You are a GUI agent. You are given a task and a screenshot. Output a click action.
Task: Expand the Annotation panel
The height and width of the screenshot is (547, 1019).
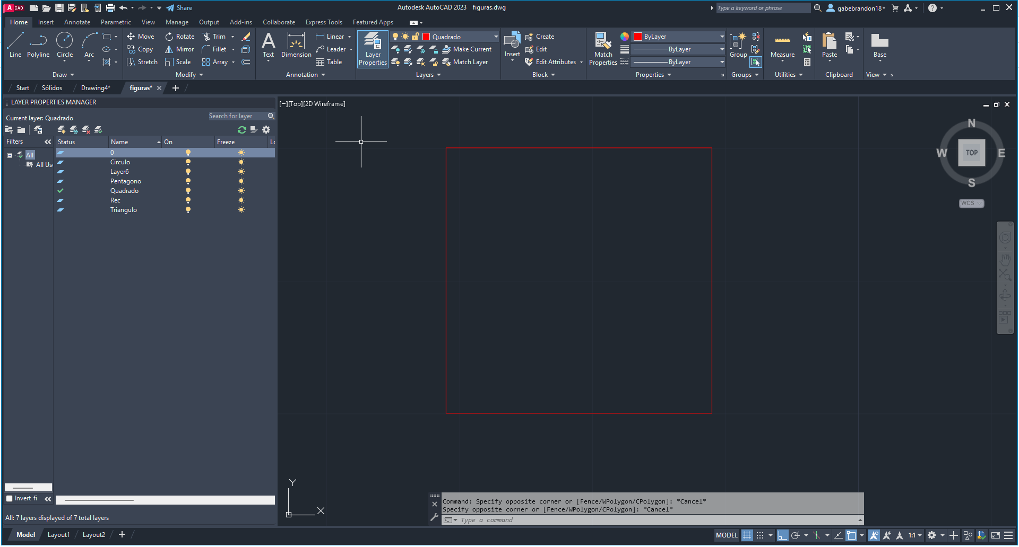[x=306, y=75]
